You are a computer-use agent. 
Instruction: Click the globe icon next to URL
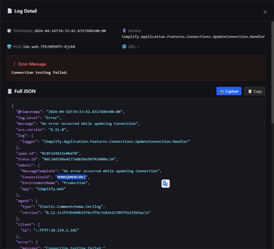tap(124, 47)
